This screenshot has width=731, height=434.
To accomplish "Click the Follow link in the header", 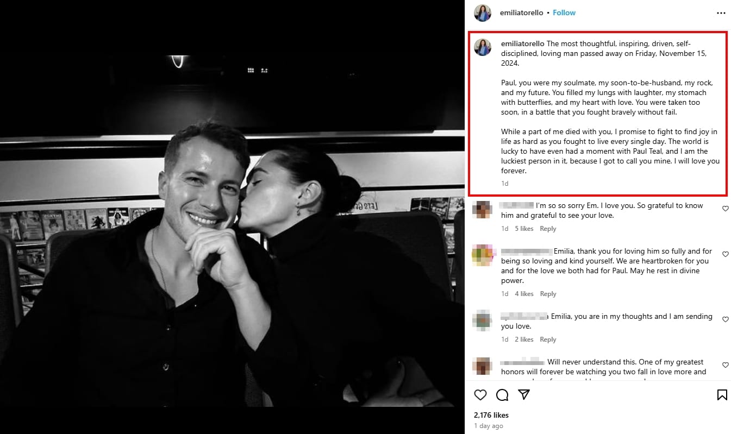I will (564, 13).
